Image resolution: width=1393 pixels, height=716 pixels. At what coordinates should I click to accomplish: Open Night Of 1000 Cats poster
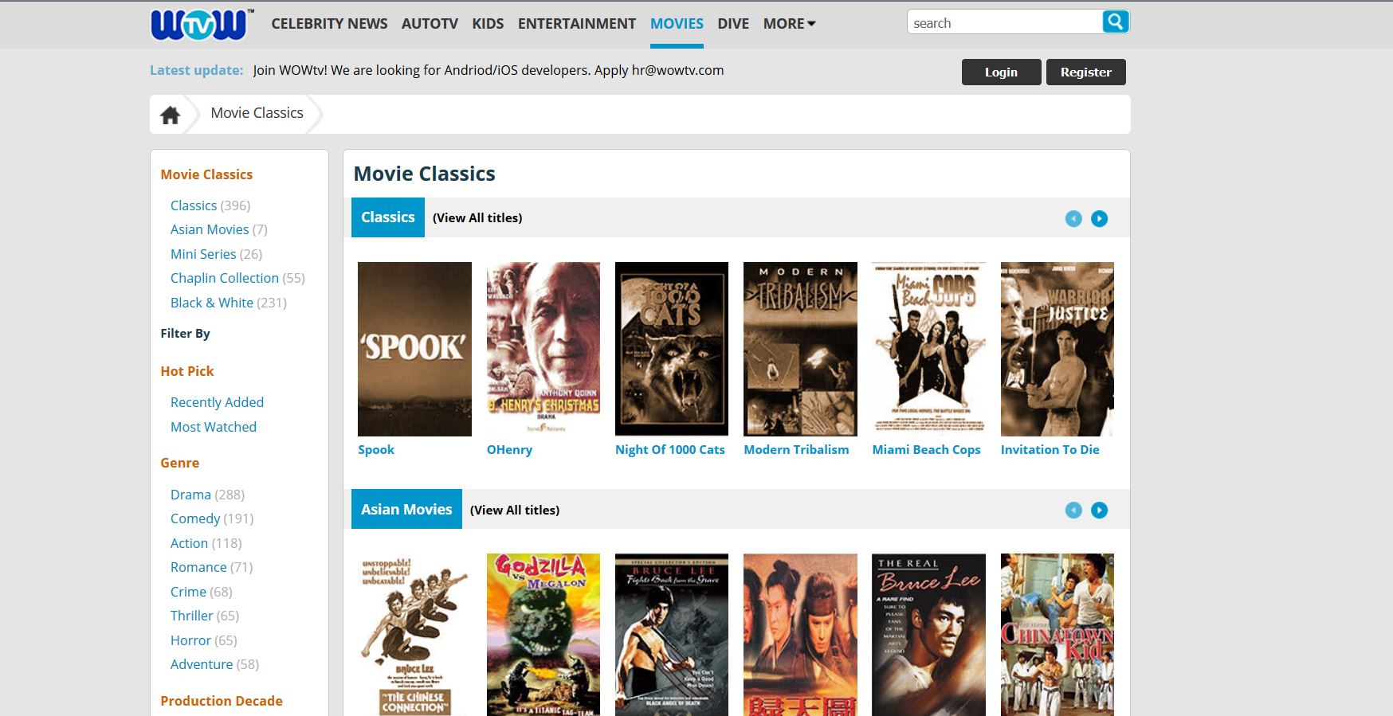pyautogui.click(x=672, y=349)
